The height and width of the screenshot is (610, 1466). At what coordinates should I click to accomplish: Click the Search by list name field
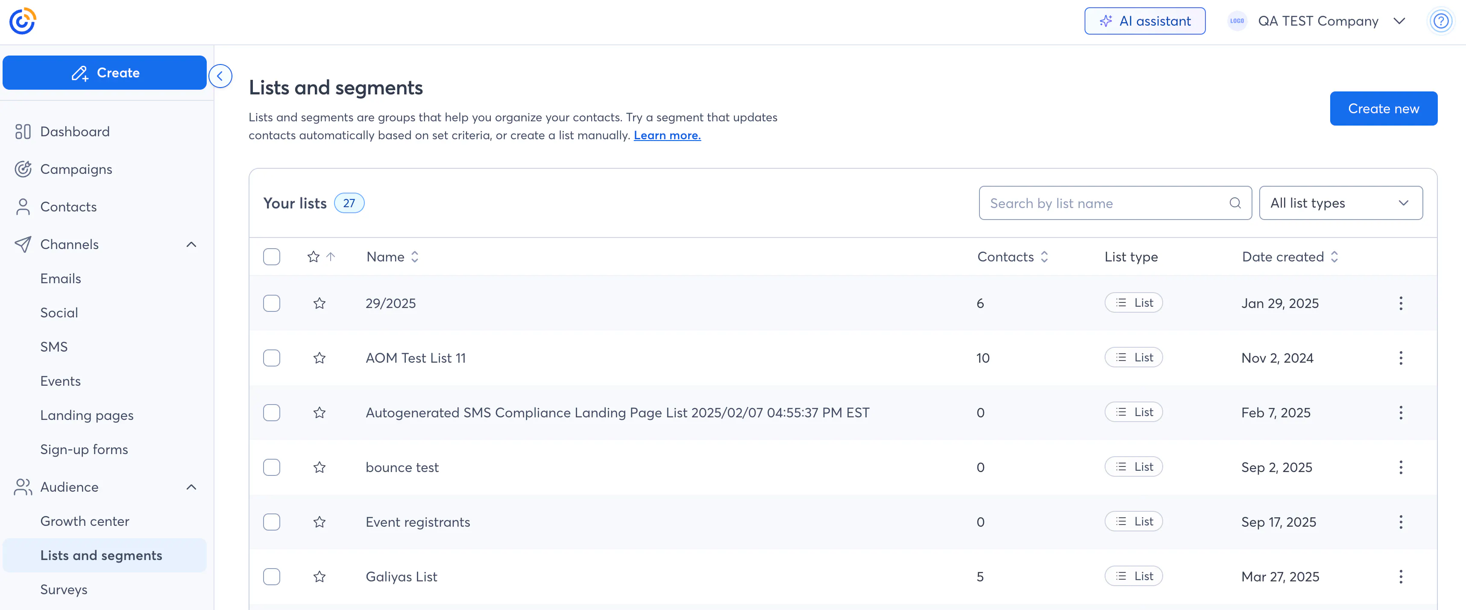[1104, 203]
